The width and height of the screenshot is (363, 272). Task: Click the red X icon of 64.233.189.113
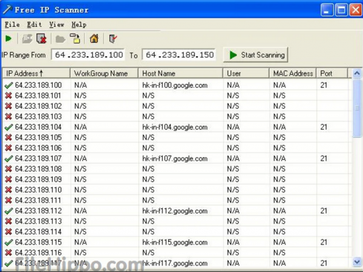click(8, 221)
